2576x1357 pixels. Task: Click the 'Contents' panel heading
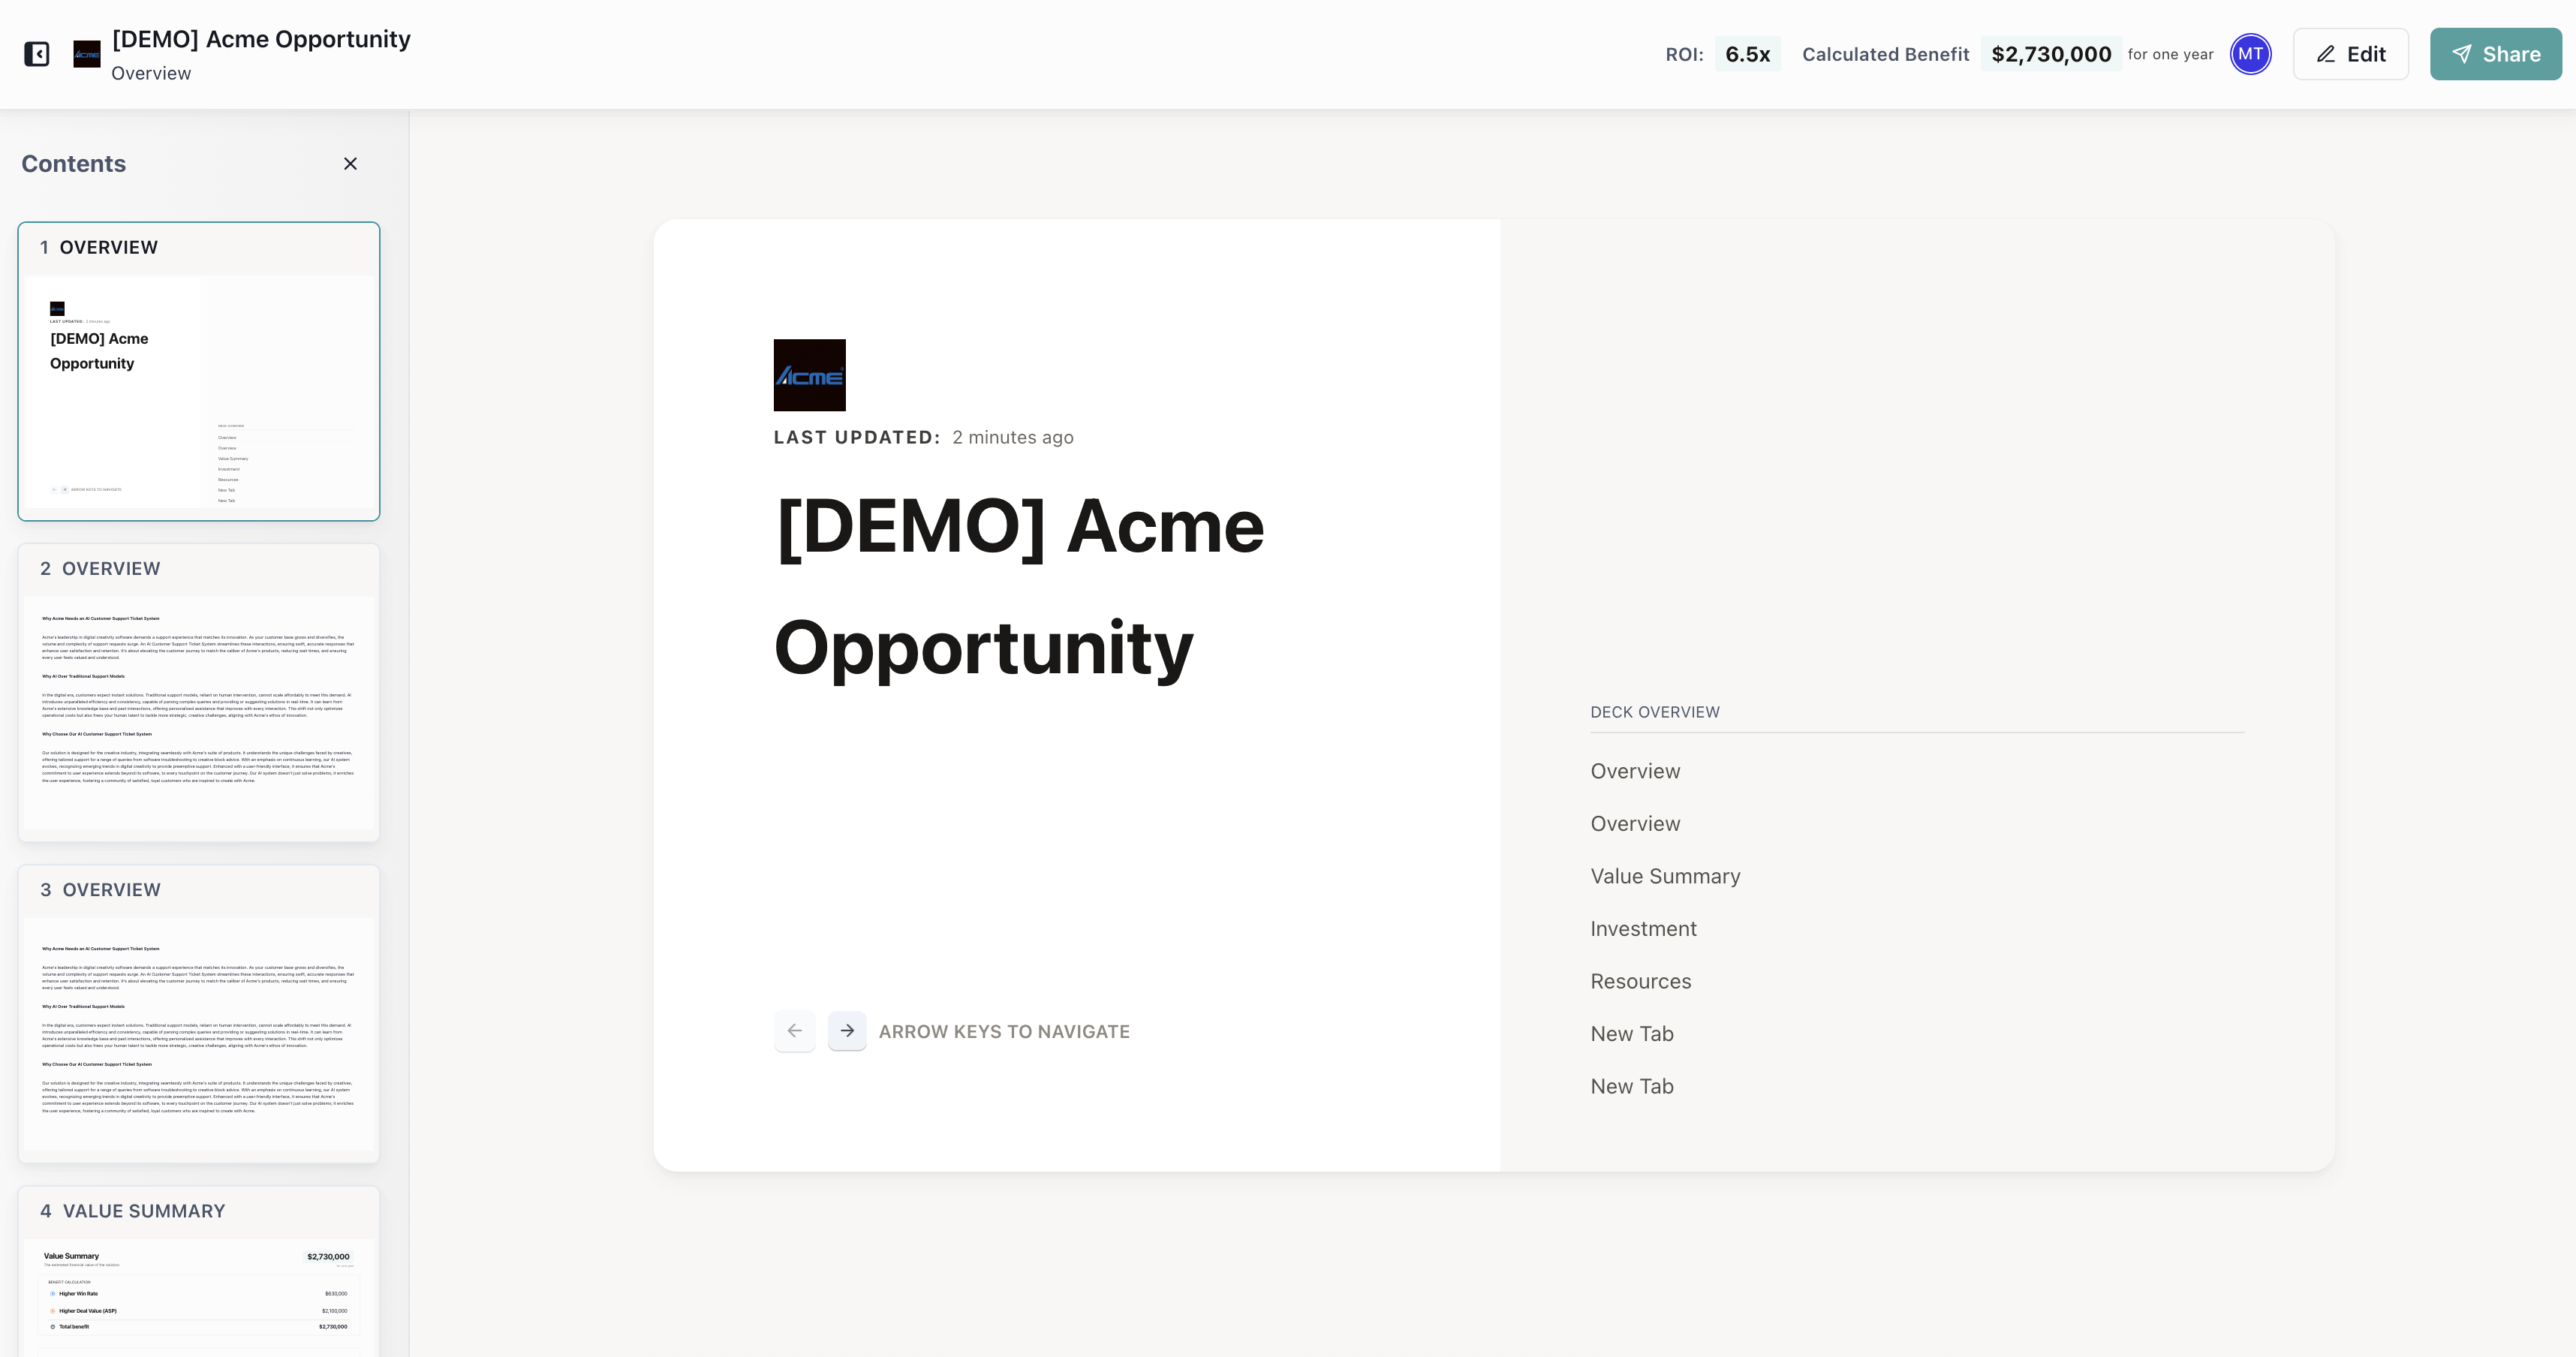tap(74, 164)
